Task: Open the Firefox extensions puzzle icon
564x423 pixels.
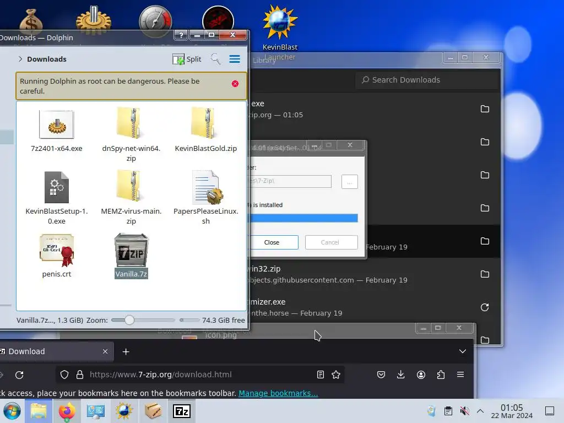Action: tap(441, 375)
